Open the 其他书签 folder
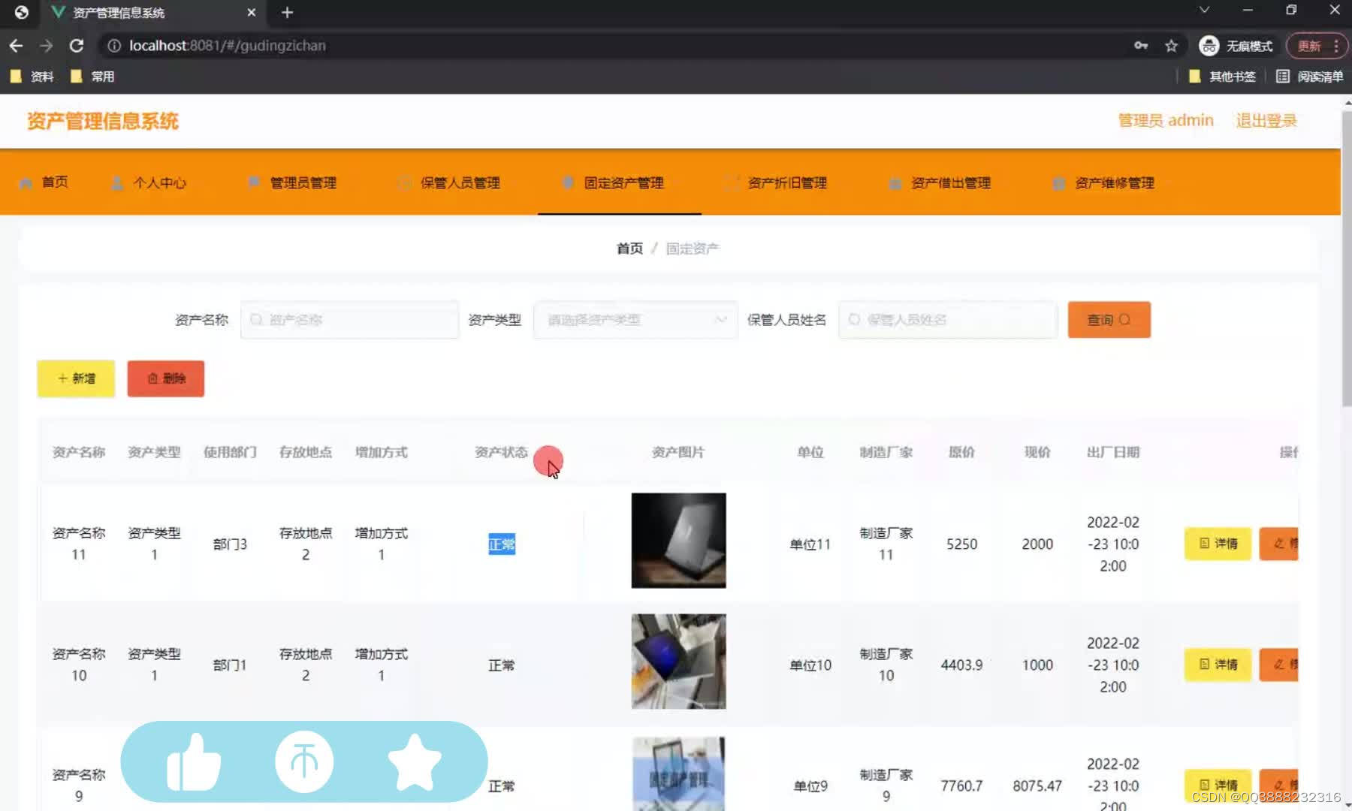The image size is (1352, 811). (1222, 77)
